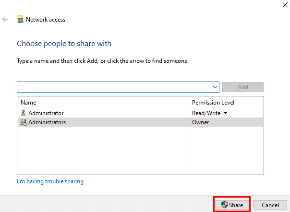Click the Administrator user icon
Viewport: 290px width, 212px height.
tap(23, 113)
